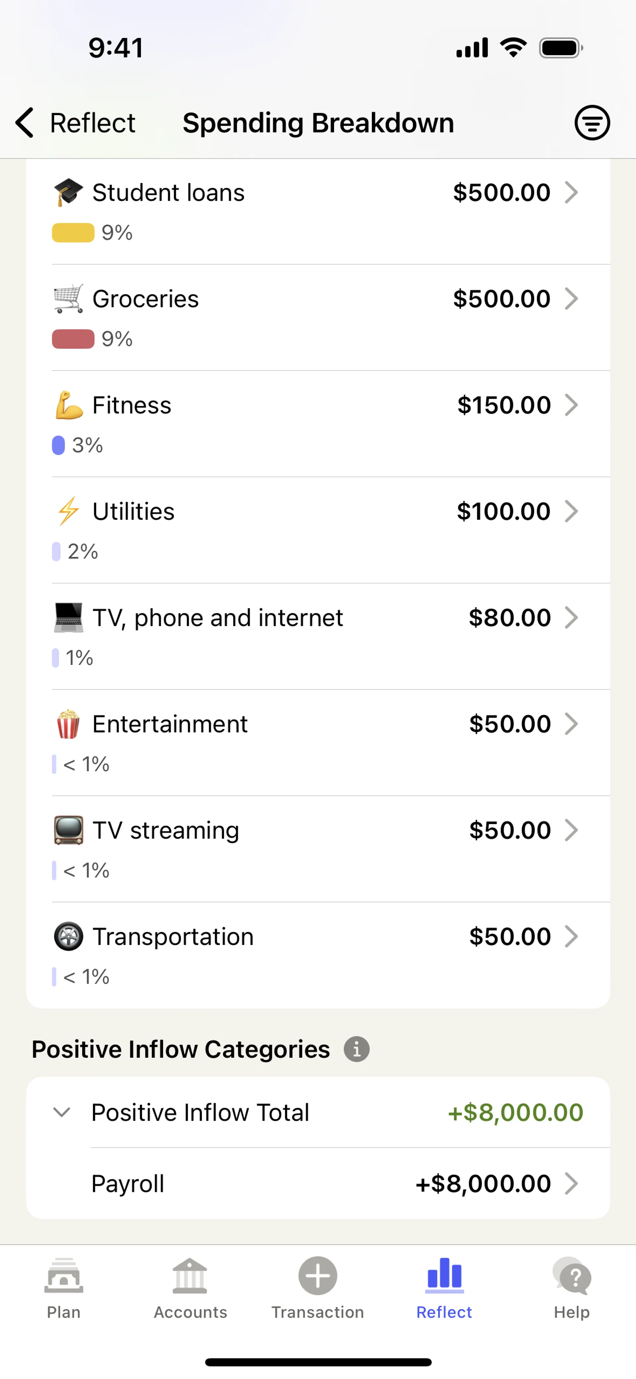Collapse the Positive Inflow Total section
Image resolution: width=636 pixels, height=1379 pixels.
click(x=62, y=1112)
